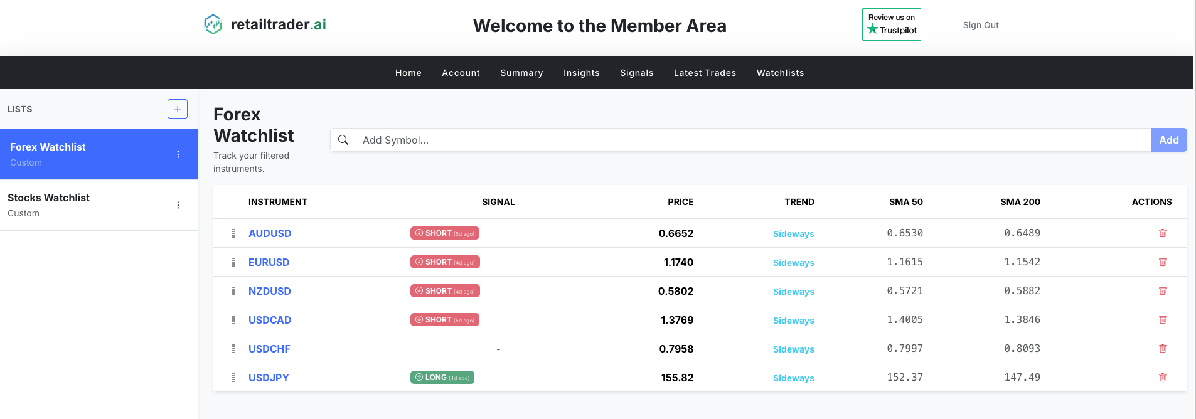Click the search magnifier icon
This screenshot has height=419, width=1196.
(343, 140)
